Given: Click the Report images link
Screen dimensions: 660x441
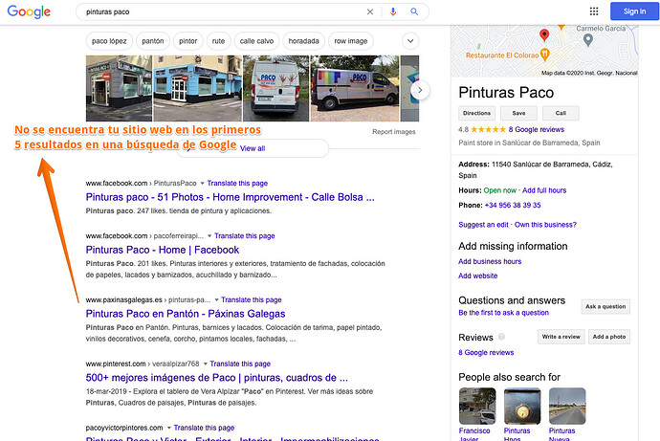Looking at the screenshot, I should tap(393, 132).
